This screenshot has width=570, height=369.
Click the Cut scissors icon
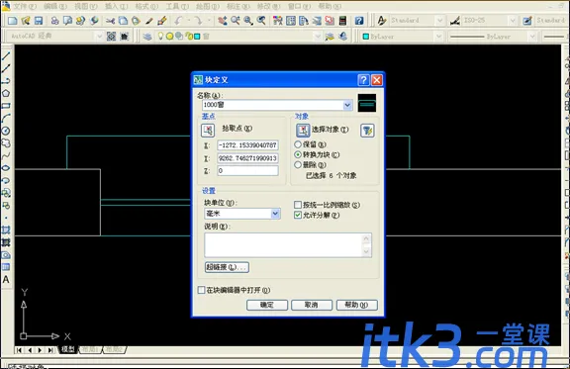click(110, 21)
